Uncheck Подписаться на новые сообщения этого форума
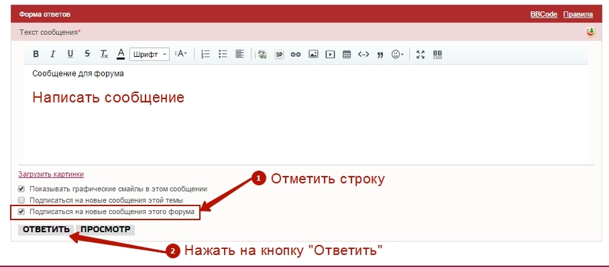 [21, 211]
